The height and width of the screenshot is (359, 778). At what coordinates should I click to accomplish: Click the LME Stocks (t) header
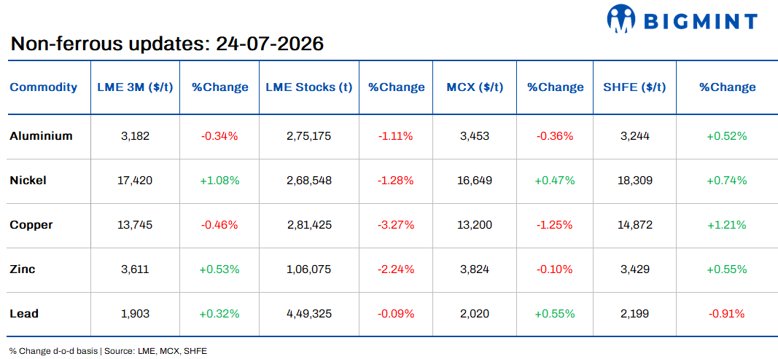309,87
